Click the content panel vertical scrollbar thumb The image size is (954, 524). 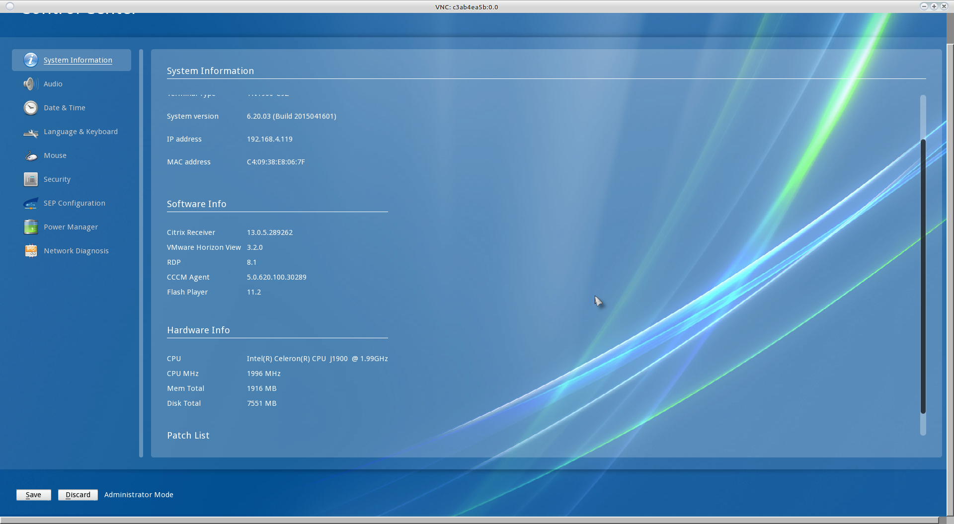(923, 276)
